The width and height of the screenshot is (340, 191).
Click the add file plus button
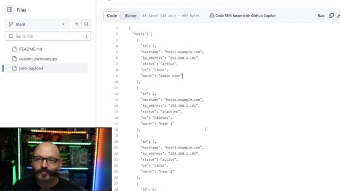click(76, 24)
